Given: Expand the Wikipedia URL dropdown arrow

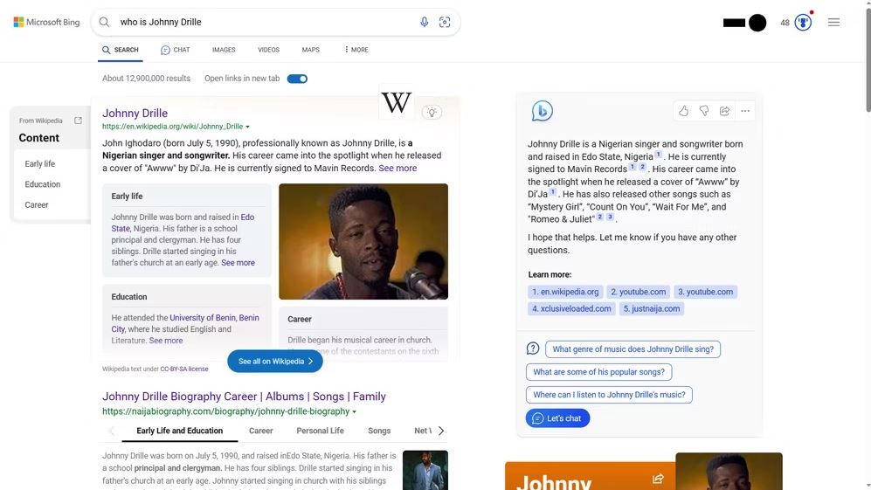Looking at the screenshot, I should (248, 127).
